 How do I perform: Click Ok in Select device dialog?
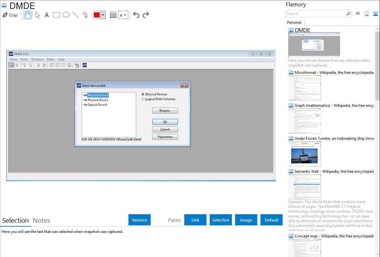[165, 122]
